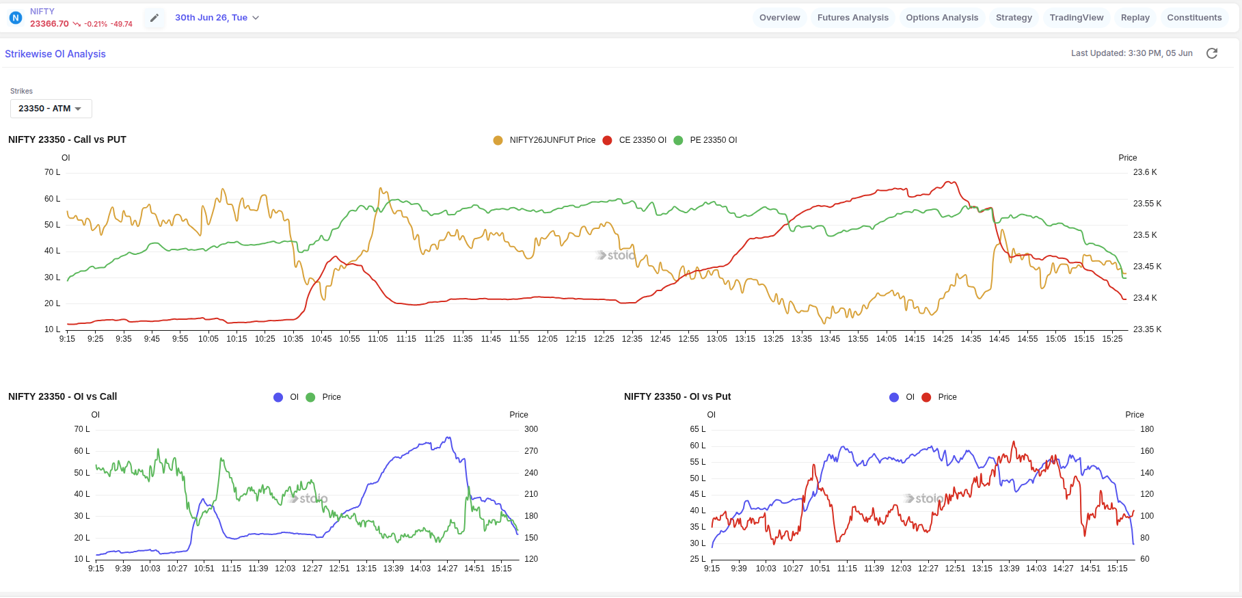1242x598 pixels.
Task: Click the -0.21% change value
Action: point(96,24)
